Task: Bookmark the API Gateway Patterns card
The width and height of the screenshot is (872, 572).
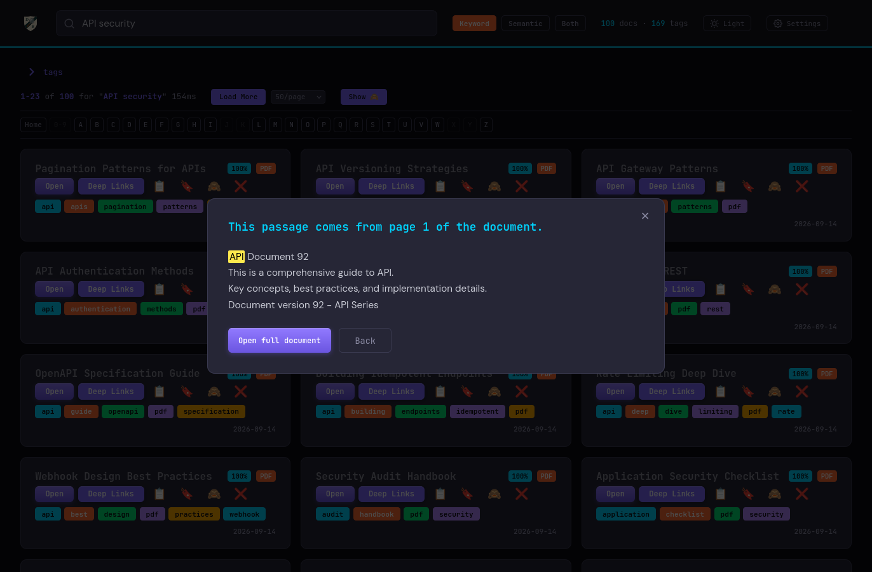Action: tap(748, 186)
